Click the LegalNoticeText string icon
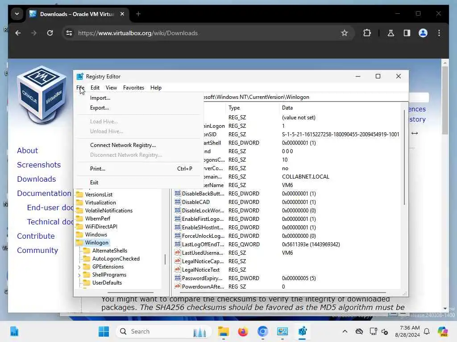Image resolution: width=457 pixels, height=342 pixels. [x=178, y=269]
